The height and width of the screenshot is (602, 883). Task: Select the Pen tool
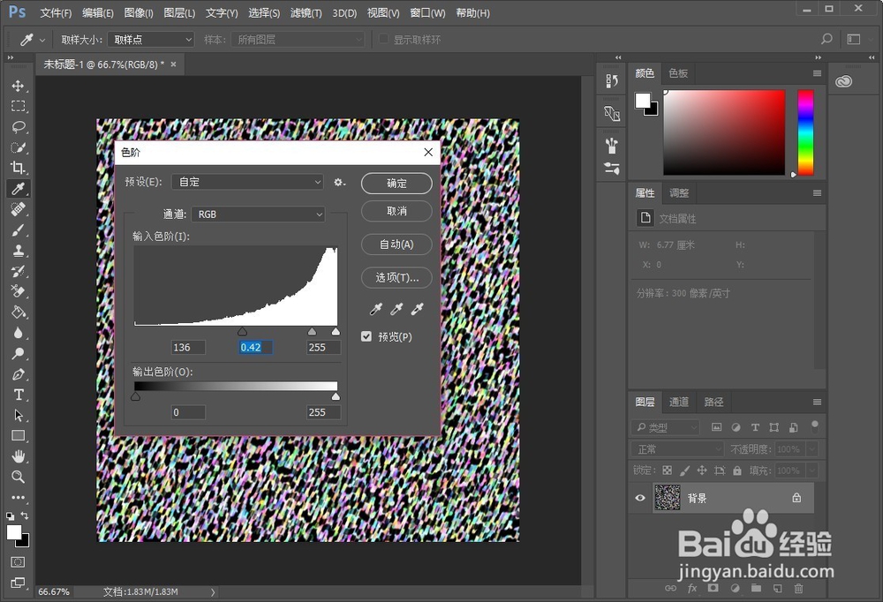click(x=18, y=374)
